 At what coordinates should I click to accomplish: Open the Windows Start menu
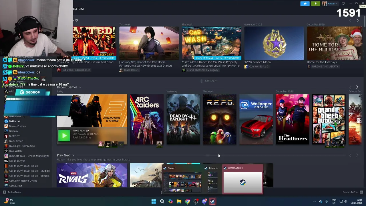(154, 202)
